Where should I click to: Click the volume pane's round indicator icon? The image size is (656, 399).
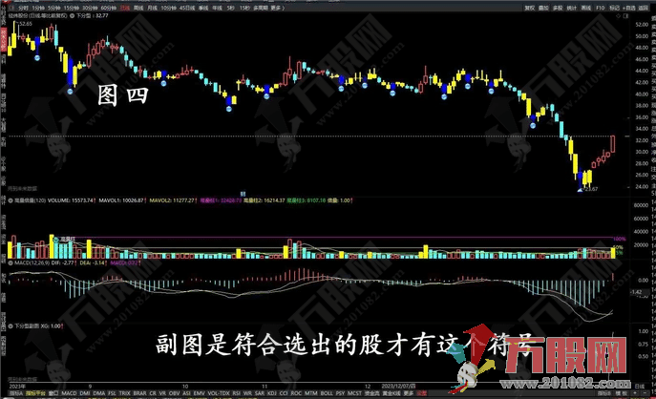click(x=11, y=200)
